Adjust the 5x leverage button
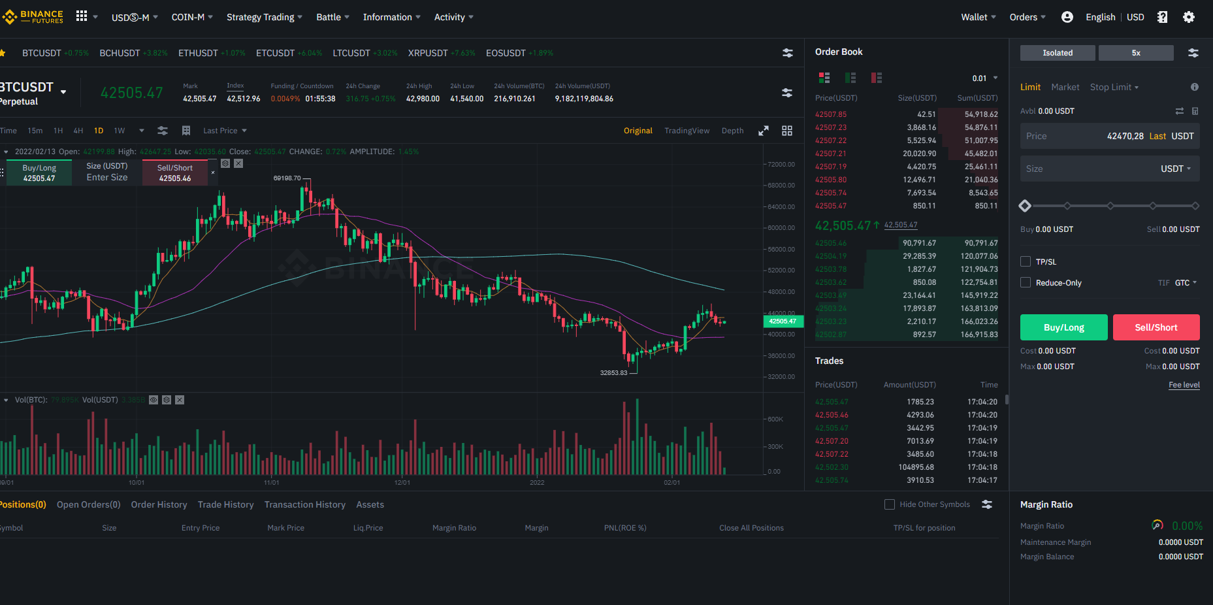Screen dimensions: 1213x605 1136,53
